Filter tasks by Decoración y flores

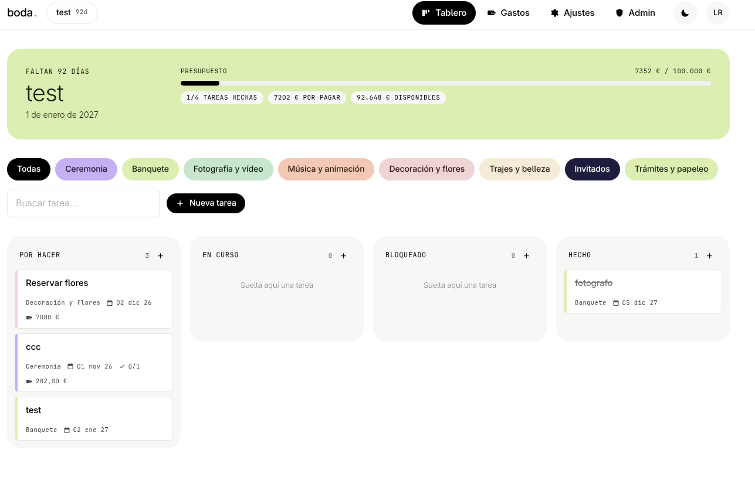click(427, 169)
